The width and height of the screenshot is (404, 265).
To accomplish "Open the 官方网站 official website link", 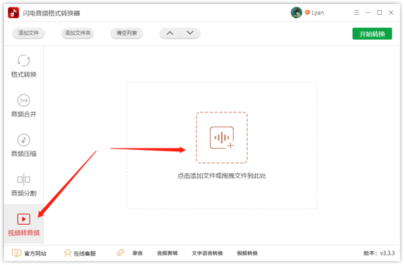I will click(x=35, y=254).
